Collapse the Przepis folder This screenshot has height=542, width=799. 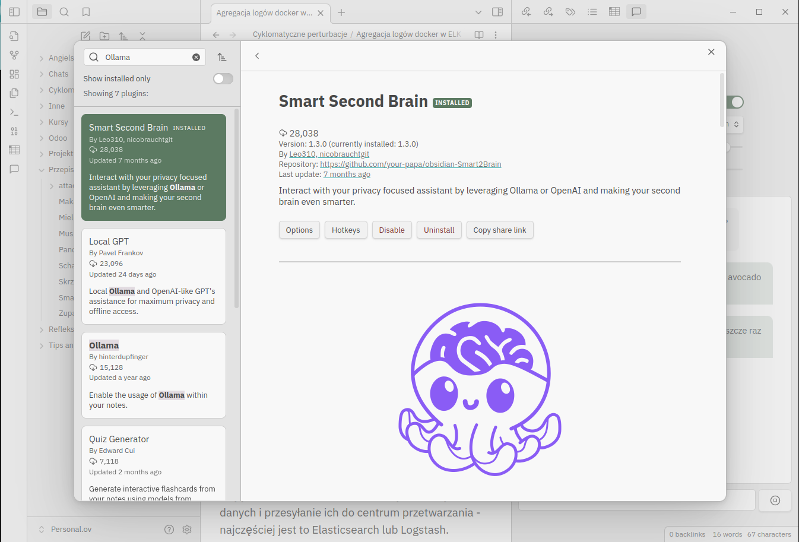tap(42, 170)
